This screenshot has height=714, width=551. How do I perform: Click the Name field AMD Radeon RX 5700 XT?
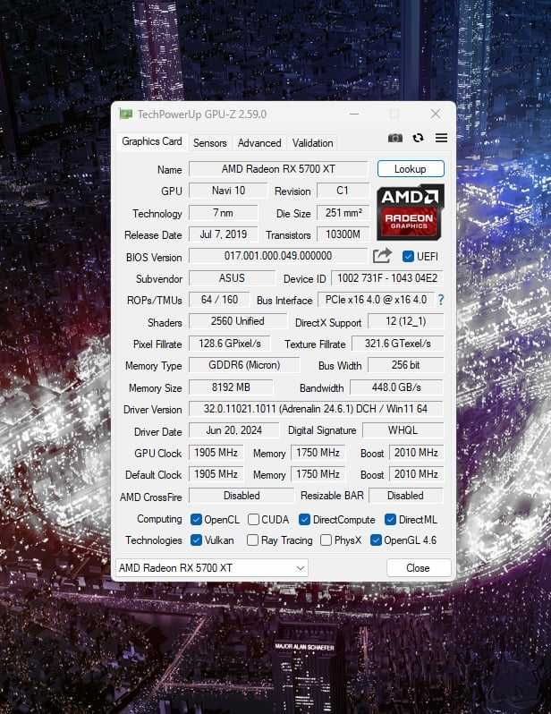click(278, 169)
